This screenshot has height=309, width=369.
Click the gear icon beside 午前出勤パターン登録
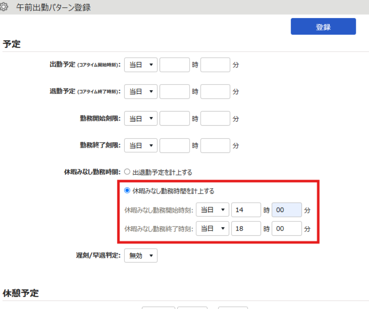[4, 7]
